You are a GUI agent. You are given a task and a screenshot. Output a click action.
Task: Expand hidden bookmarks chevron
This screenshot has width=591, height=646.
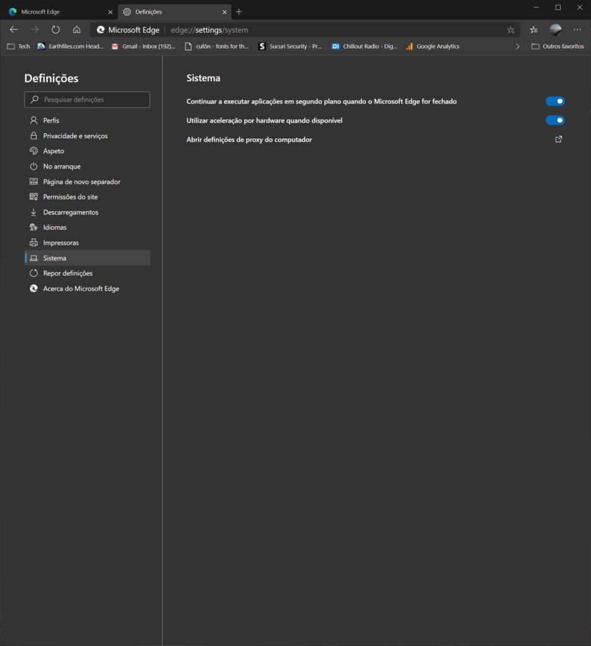(x=518, y=47)
